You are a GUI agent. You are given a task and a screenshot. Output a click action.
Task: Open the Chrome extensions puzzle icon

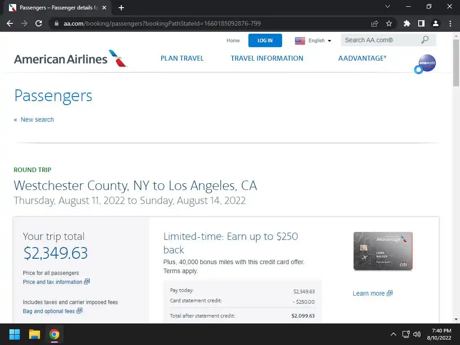tap(407, 23)
